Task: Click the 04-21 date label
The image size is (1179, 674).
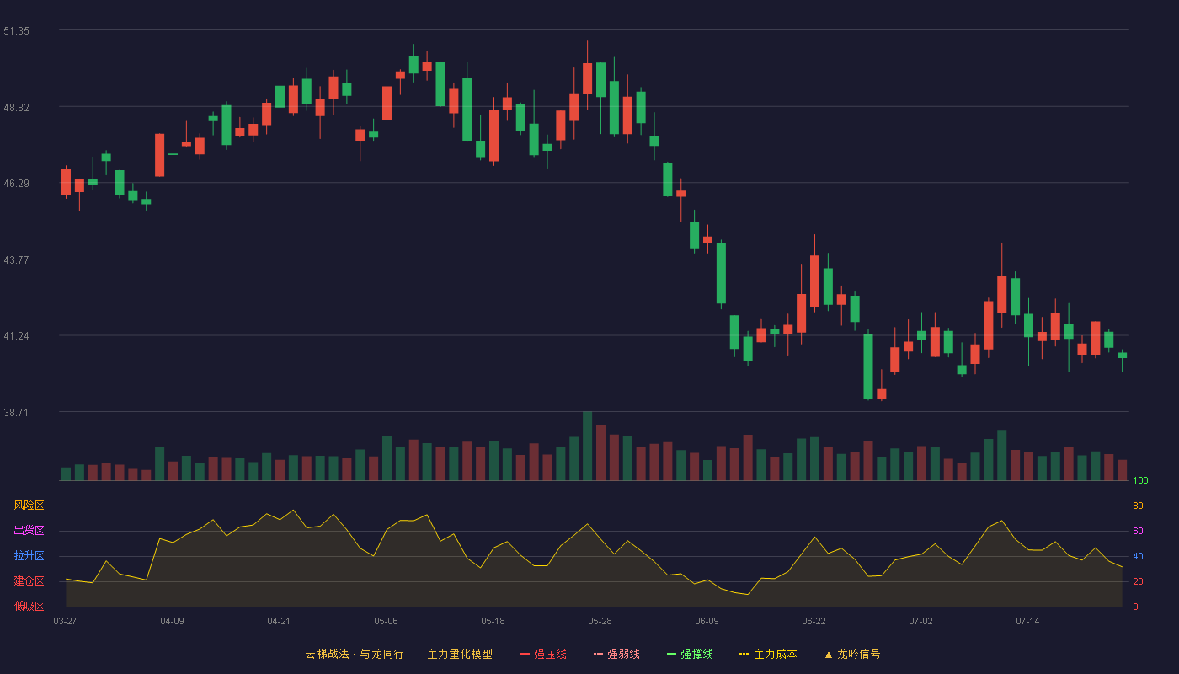Action: coord(279,621)
